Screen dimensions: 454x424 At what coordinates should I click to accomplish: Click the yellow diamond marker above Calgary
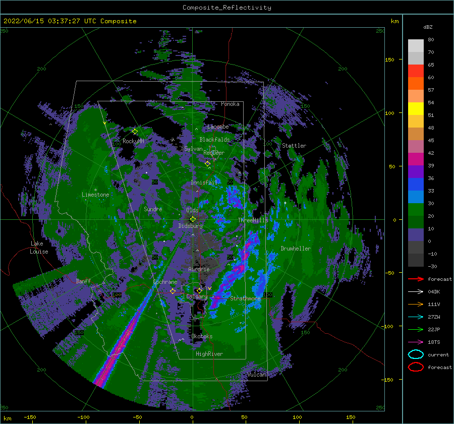[199, 290]
